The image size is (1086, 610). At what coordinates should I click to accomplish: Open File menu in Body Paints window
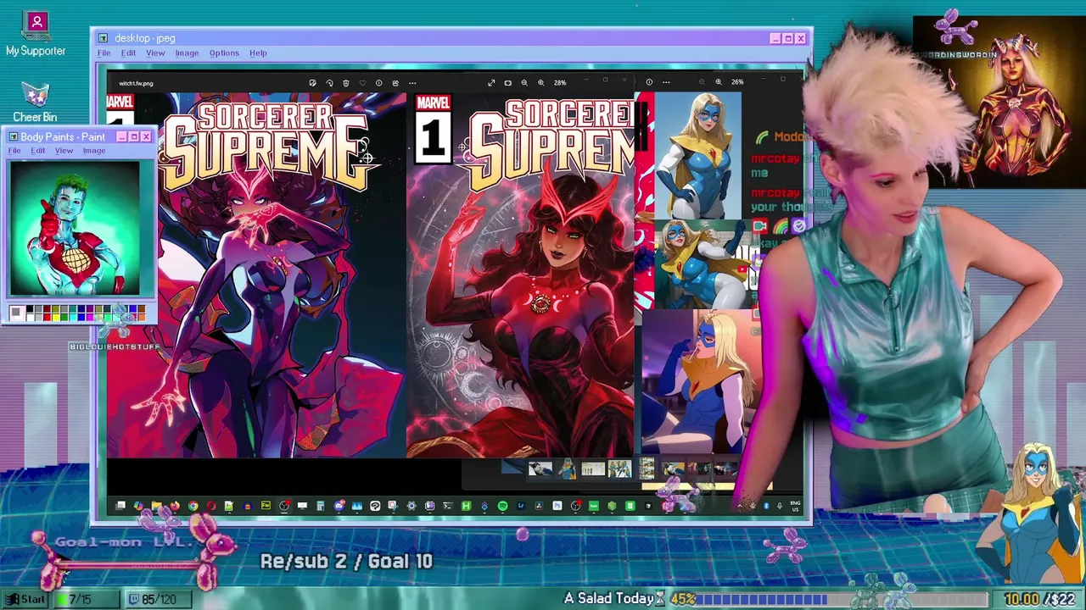(14, 151)
